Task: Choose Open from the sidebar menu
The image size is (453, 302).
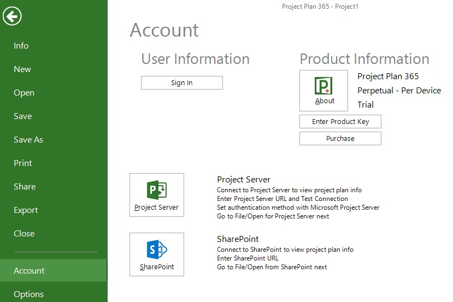Action: click(x=24, y=93)
